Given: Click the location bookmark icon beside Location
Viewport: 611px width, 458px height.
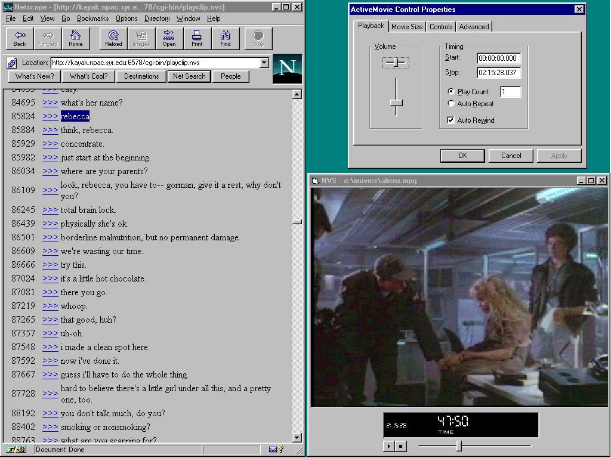Looking at the screenshot, I should (x=12, y=63).
